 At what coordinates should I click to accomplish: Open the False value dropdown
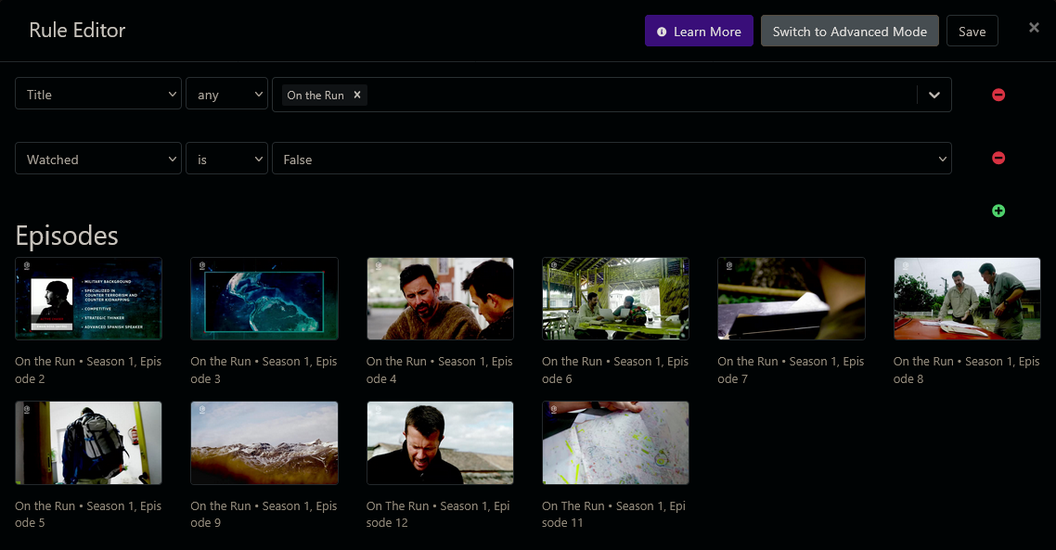tap(612, 160)
